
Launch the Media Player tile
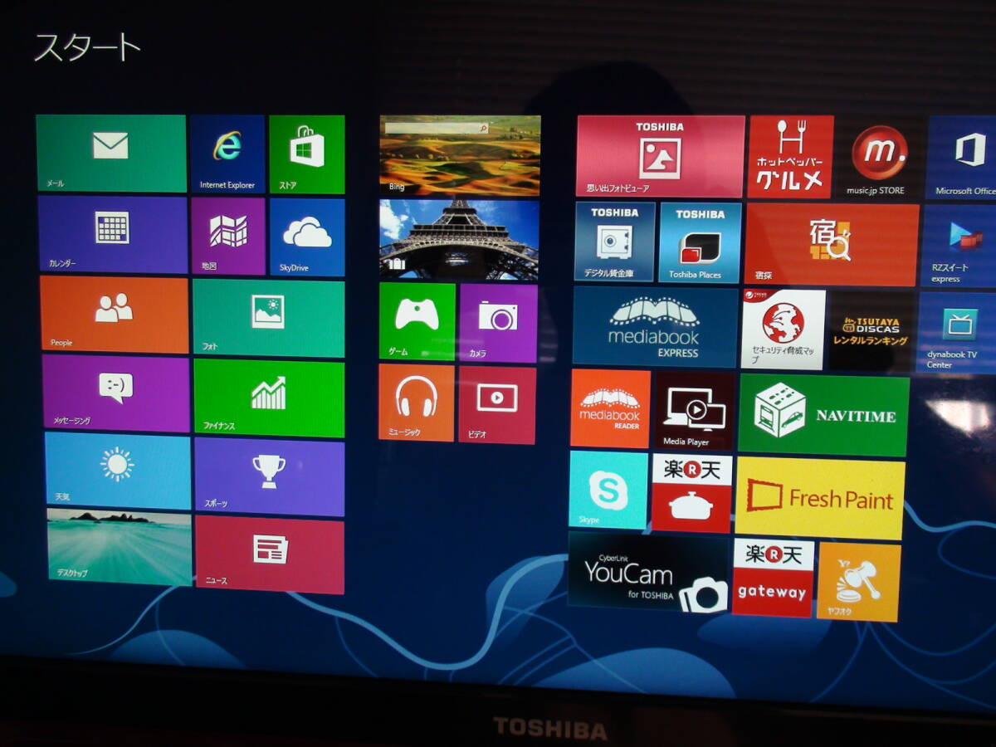pyautogui.click(x=694, y=411)
